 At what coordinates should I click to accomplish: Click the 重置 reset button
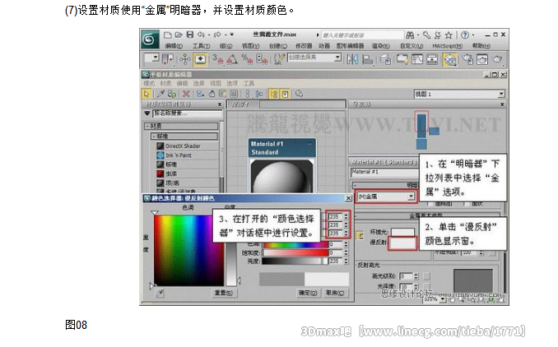[223, 293]
